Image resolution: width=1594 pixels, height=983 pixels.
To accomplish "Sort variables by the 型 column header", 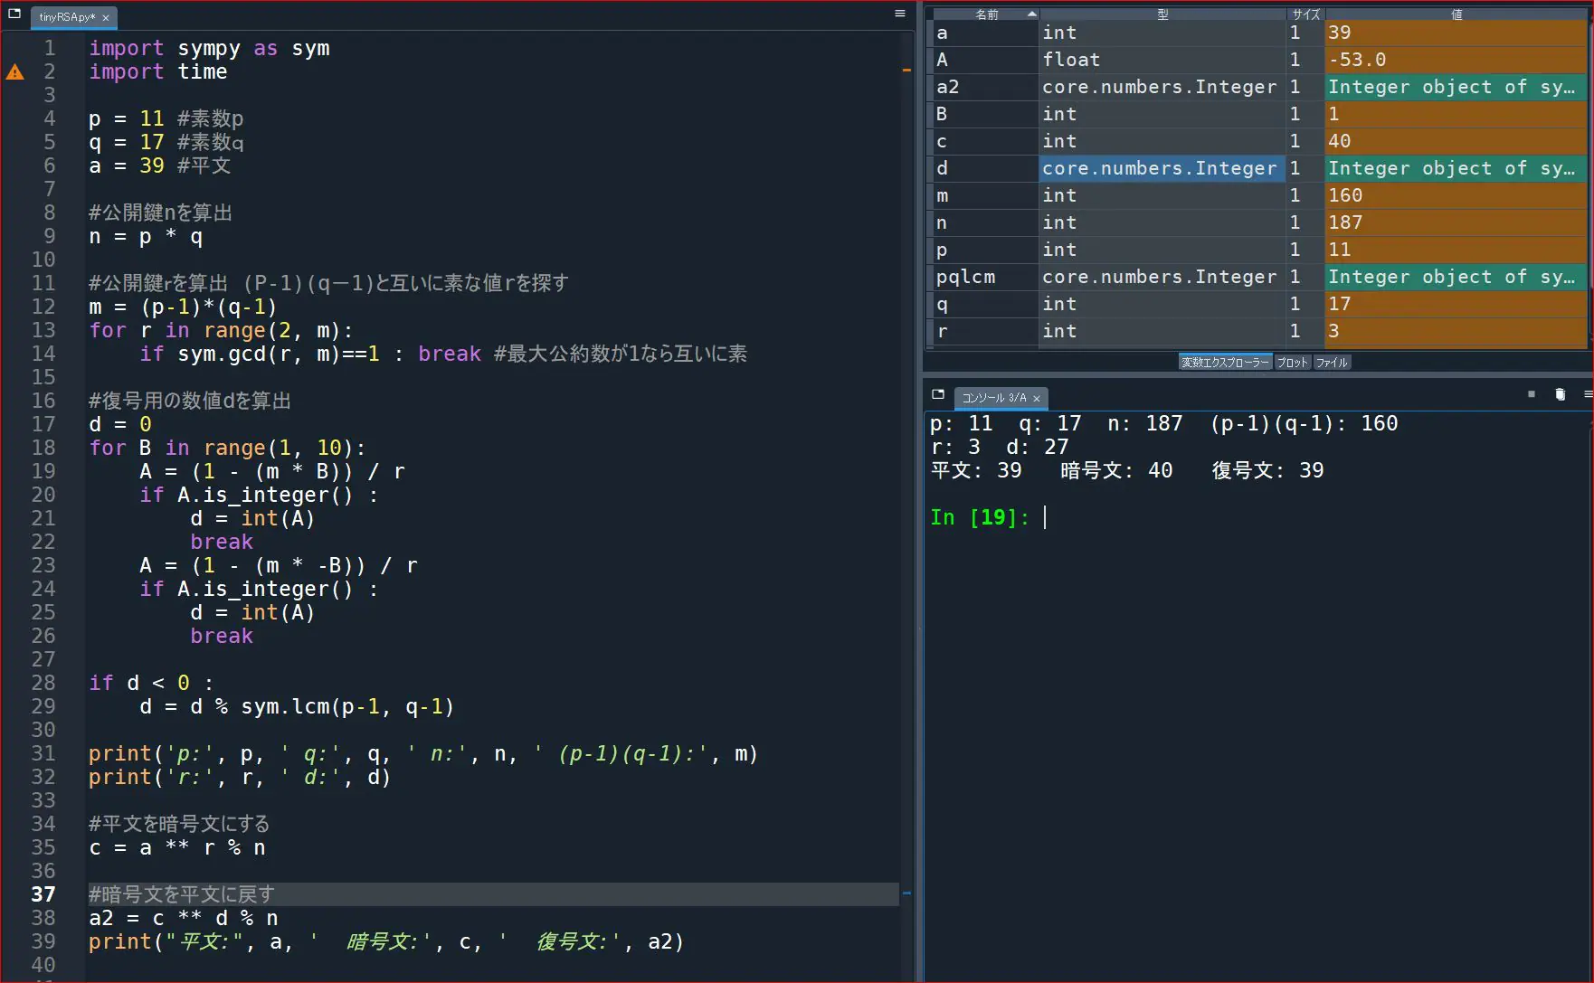I will point(1162,14).
